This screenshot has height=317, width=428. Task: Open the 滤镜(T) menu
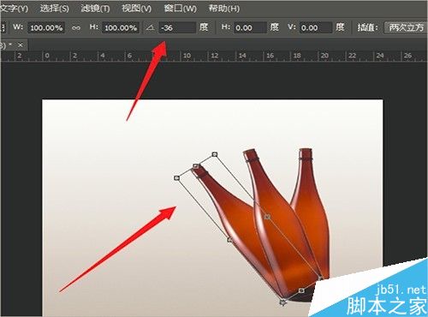(x=95, y=9)
